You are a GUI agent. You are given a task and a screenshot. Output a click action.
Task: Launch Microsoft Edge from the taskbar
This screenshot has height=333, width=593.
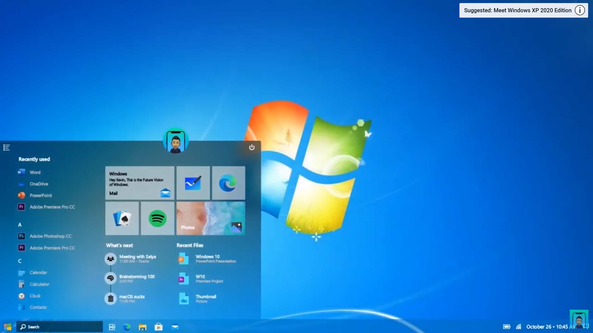[x=127, y=327]
